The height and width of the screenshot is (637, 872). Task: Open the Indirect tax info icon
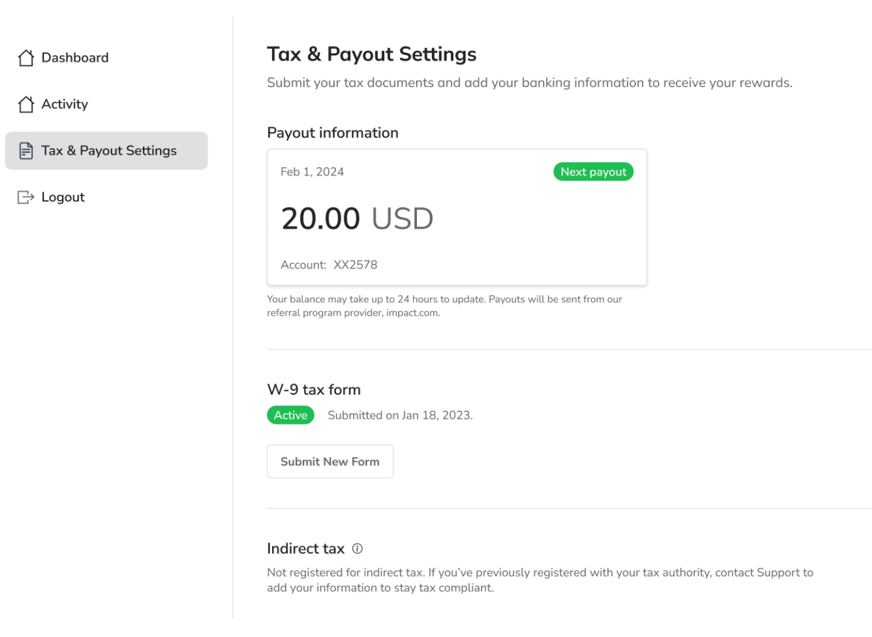click(357, 549)
